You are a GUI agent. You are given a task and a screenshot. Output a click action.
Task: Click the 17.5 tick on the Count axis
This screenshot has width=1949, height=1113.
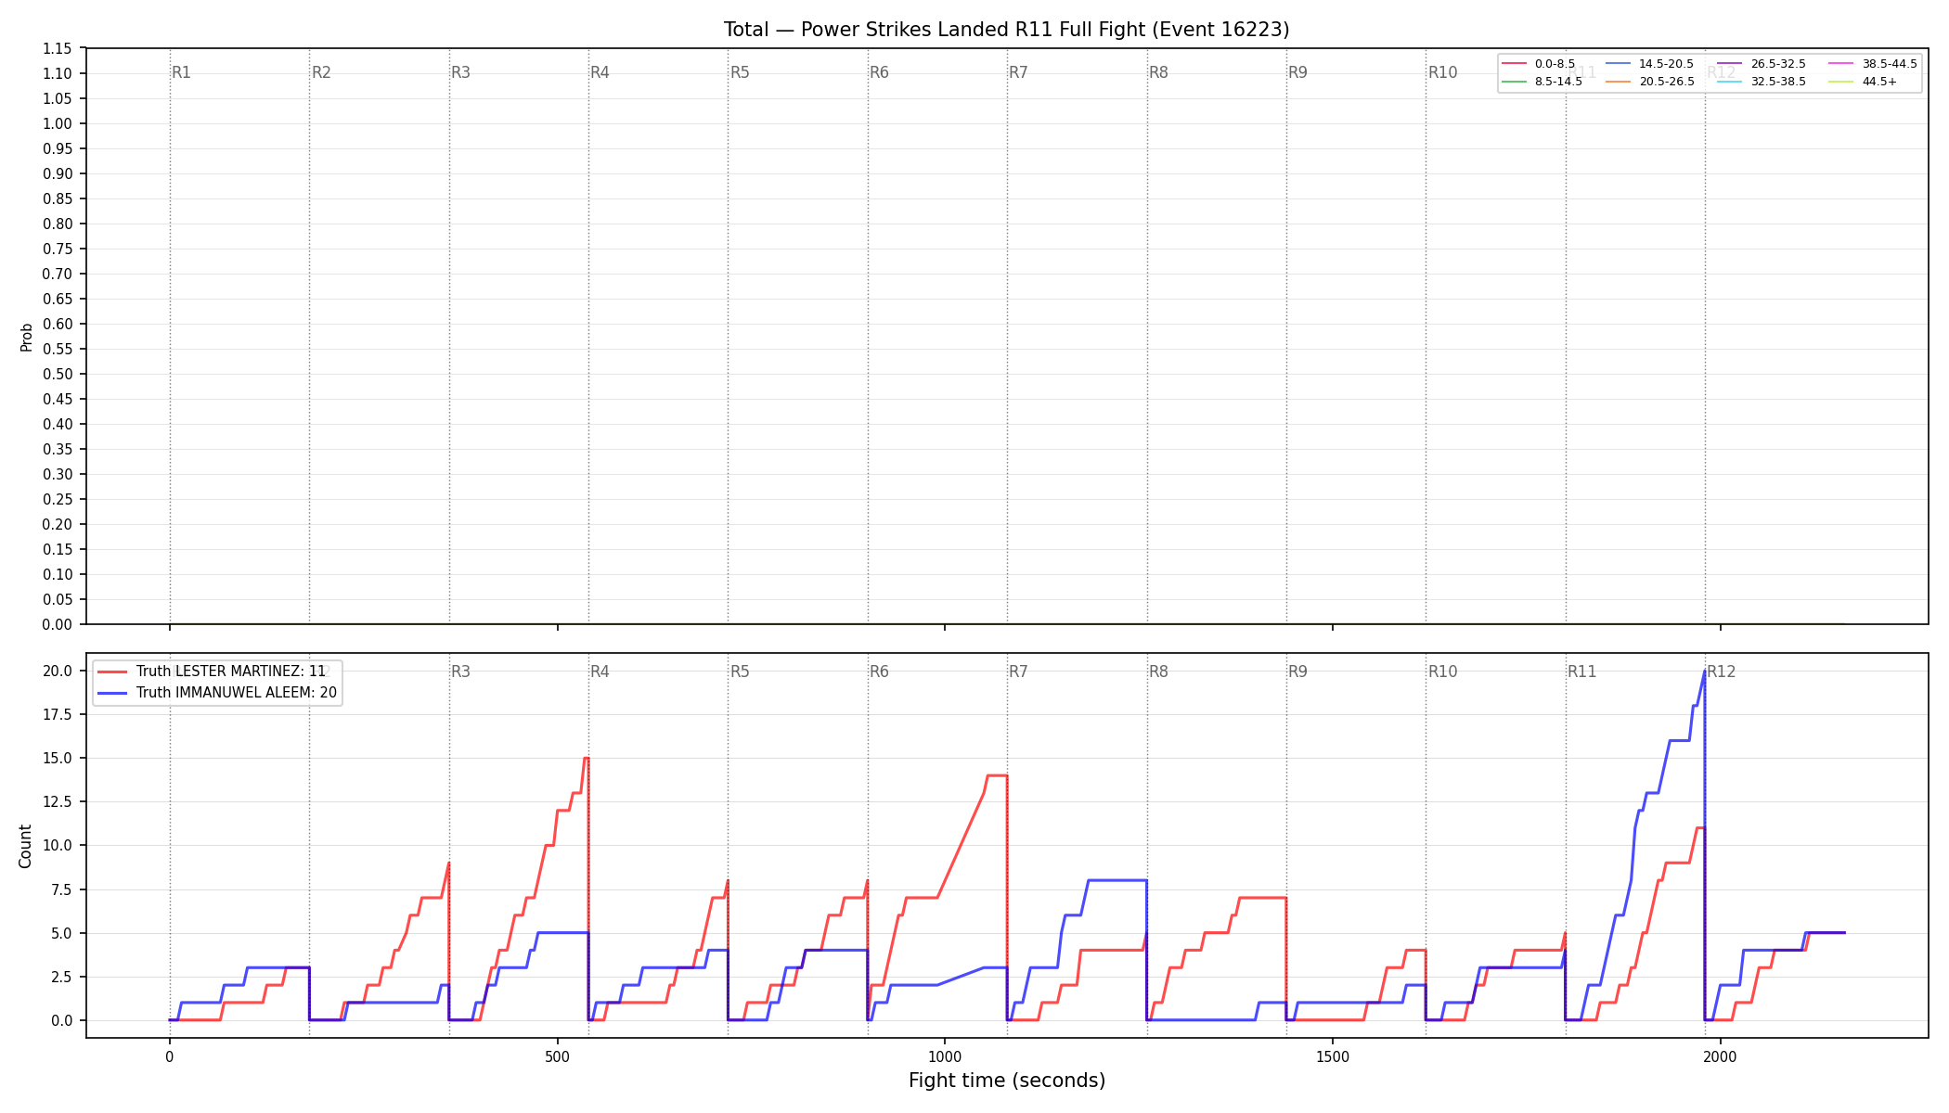pos(58,714)
